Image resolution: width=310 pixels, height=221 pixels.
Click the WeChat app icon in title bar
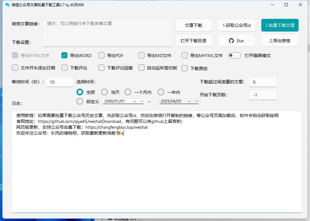pos(7,5)
